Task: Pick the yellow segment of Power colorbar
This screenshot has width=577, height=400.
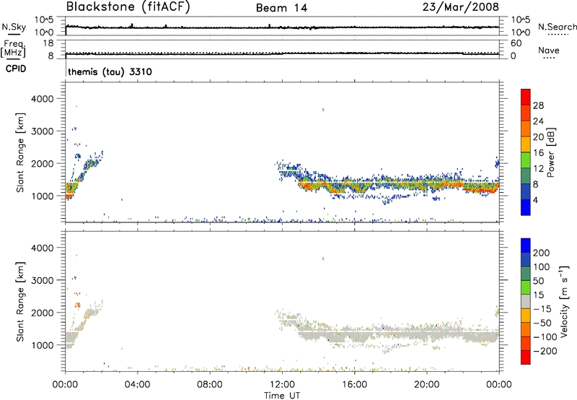Action: [x=526, y=144]
